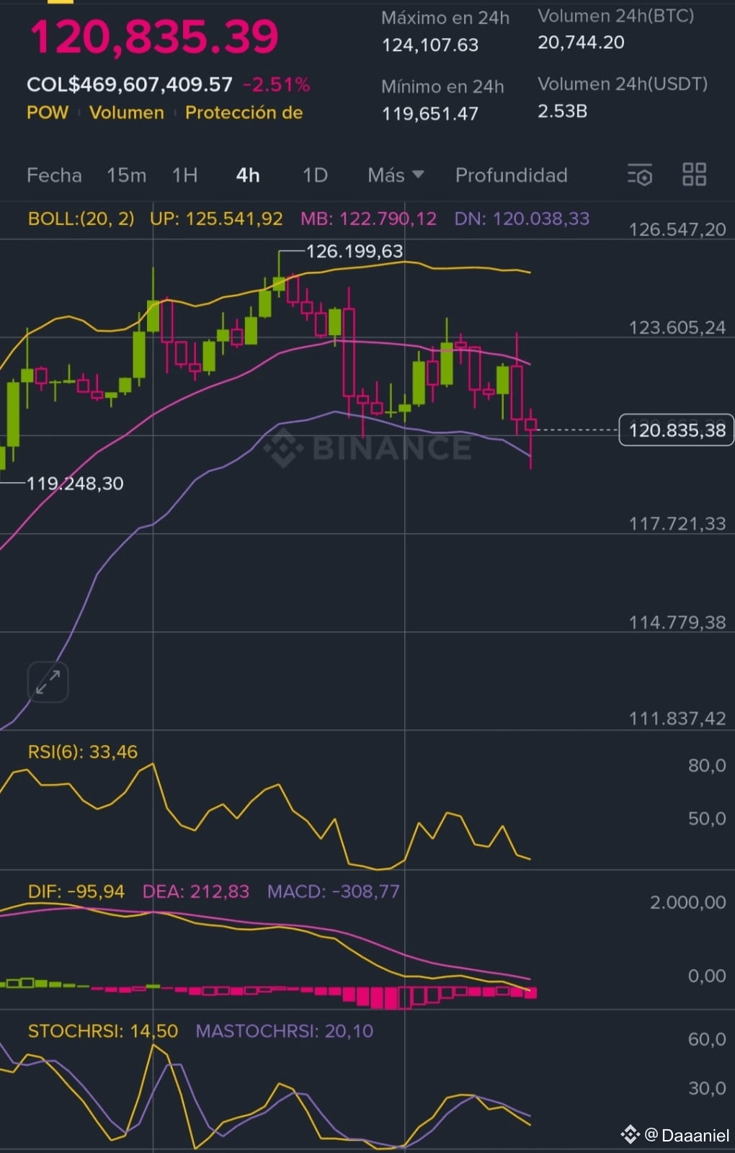This screenshot has height=1153, width=735.
Task: Tap the -2.51% change value
Action: 276,84
